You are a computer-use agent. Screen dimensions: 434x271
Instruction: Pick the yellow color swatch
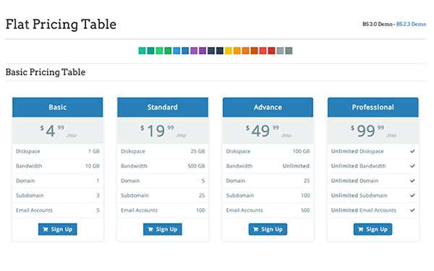229,51
